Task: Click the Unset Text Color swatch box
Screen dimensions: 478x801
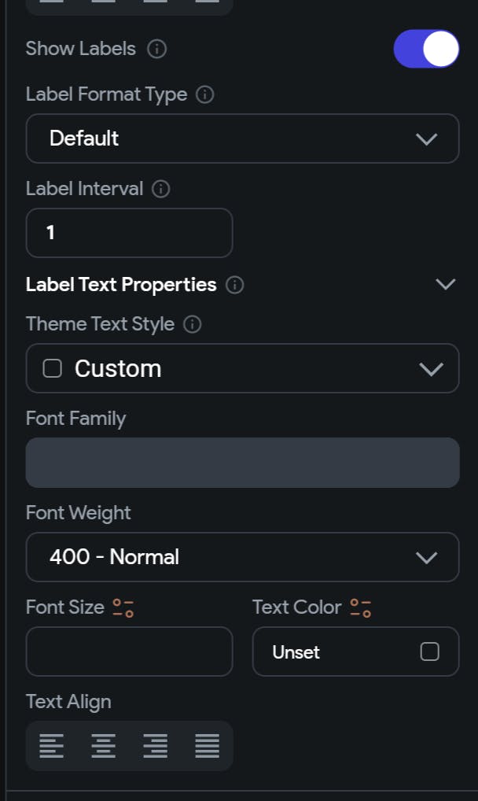Action: tap(429, 652)
